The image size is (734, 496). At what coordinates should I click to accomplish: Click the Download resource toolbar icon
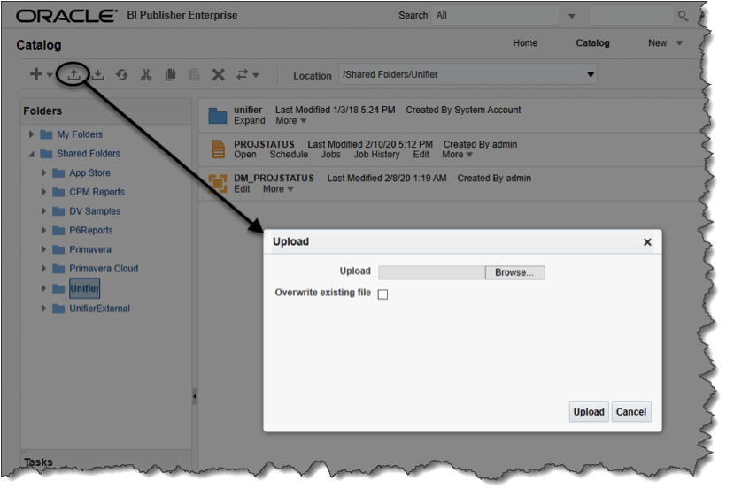click(97, 75)
